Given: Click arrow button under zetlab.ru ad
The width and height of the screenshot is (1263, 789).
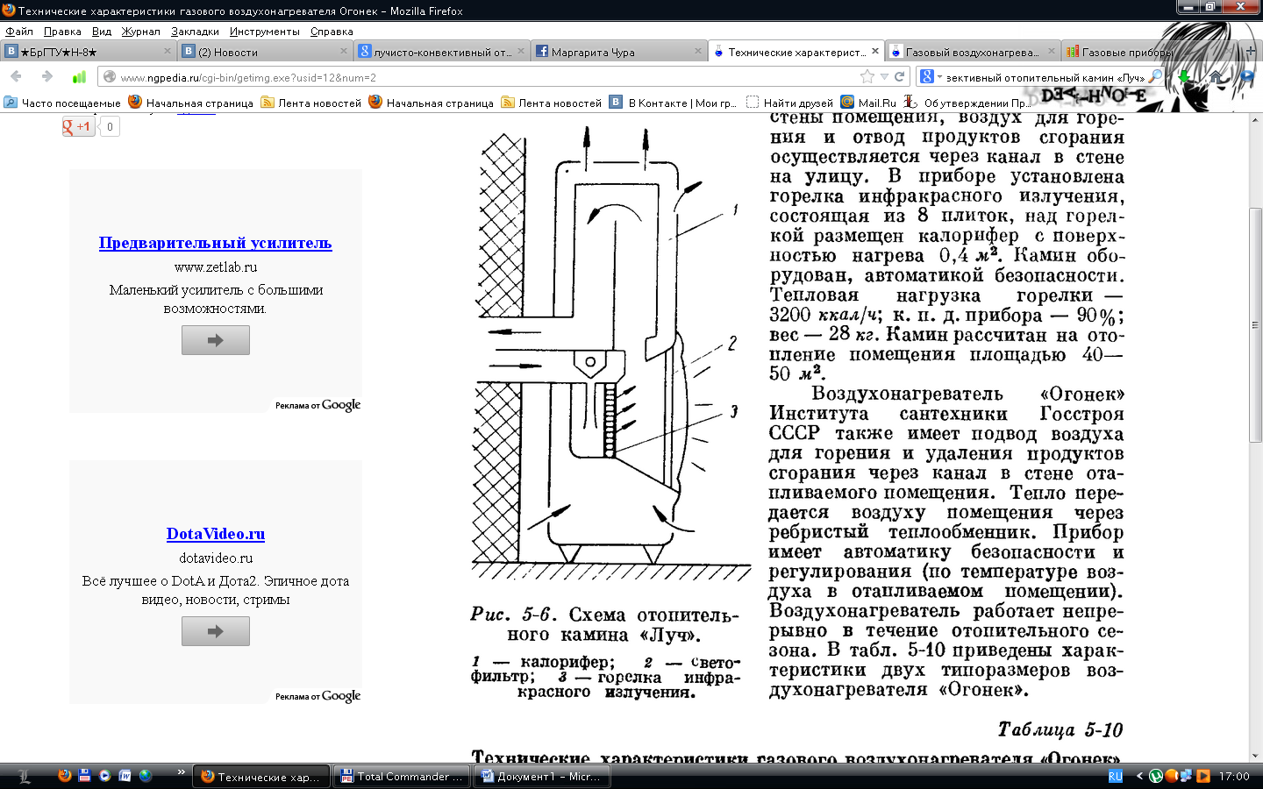Looking at the screenshot, I should click(216, 340).
